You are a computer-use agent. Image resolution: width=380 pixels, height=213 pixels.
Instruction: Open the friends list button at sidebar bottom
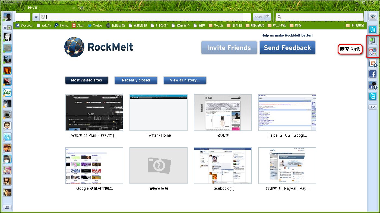coord(7,208)
